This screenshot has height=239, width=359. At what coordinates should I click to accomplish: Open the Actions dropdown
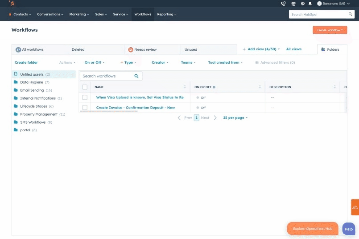[x=67, y=62]
